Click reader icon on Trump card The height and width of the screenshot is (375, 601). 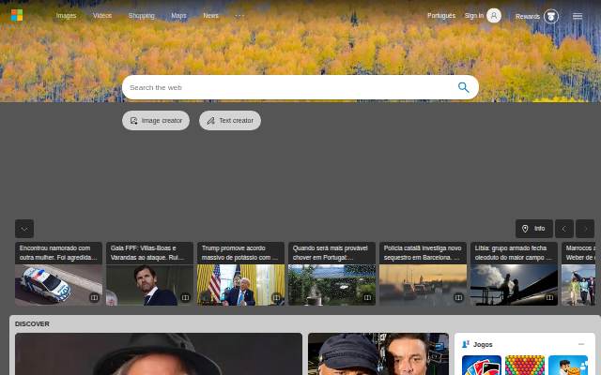click(x=276, y=297)
